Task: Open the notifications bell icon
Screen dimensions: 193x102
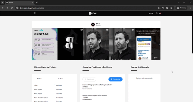Action: click(160, 13)
